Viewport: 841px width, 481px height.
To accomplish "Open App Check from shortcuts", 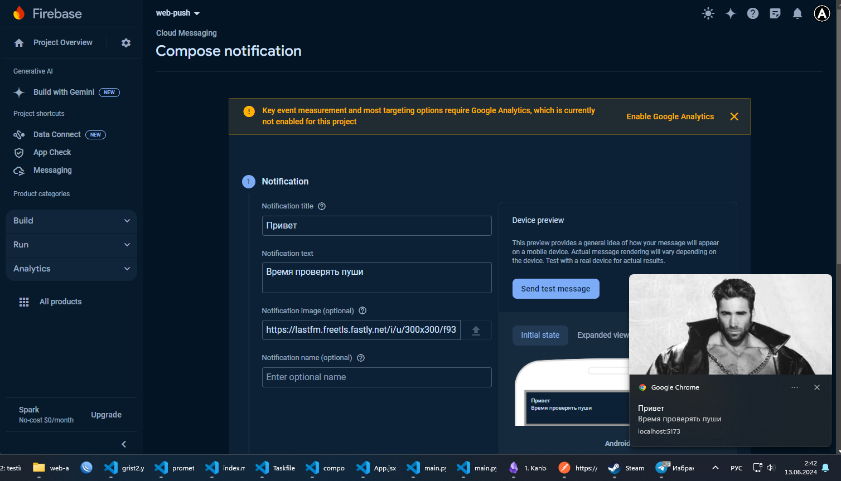I will (52, 153).
